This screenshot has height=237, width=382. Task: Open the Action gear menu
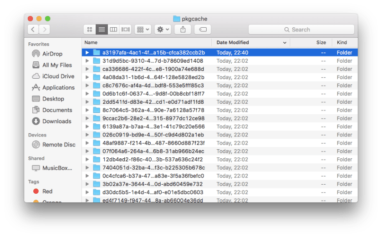pyautogui.click(x=163, y=30)
